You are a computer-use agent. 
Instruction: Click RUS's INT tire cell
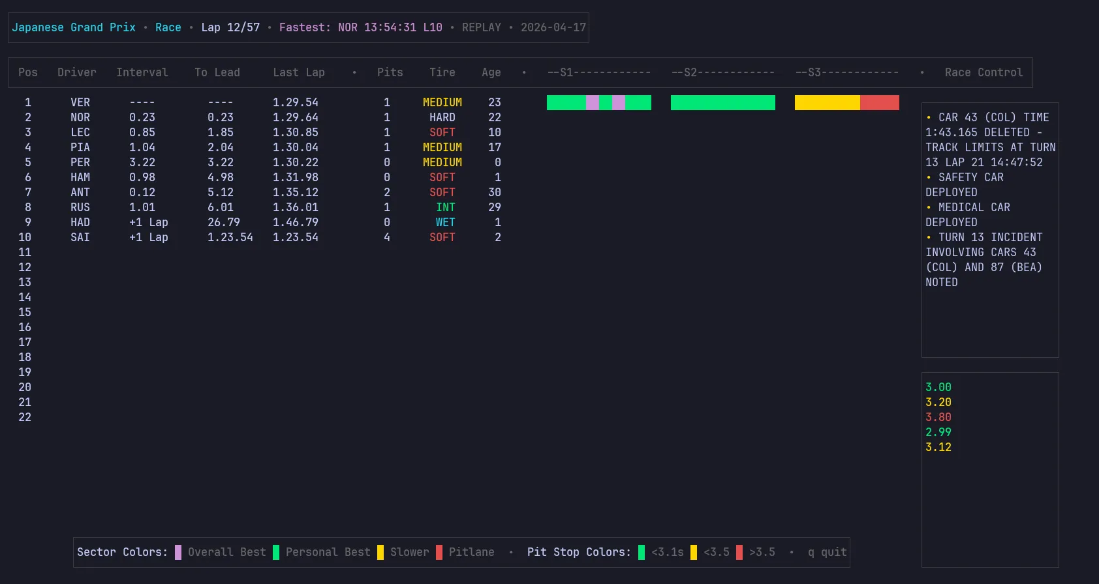click(446, 207)
